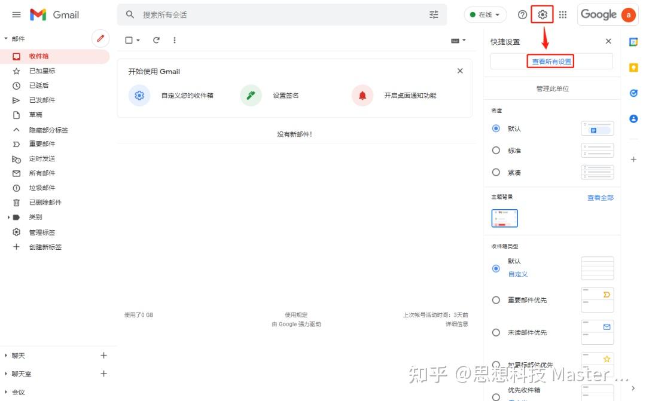Select 默认 density radio button
Image resolution: width=646 pixels, height=401 pixels.
[496, 128]
